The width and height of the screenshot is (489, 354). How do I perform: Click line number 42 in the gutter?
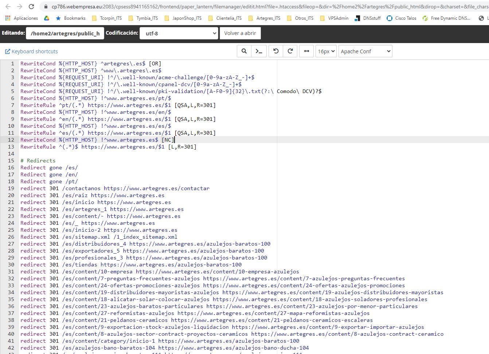(x=11, y=348)
